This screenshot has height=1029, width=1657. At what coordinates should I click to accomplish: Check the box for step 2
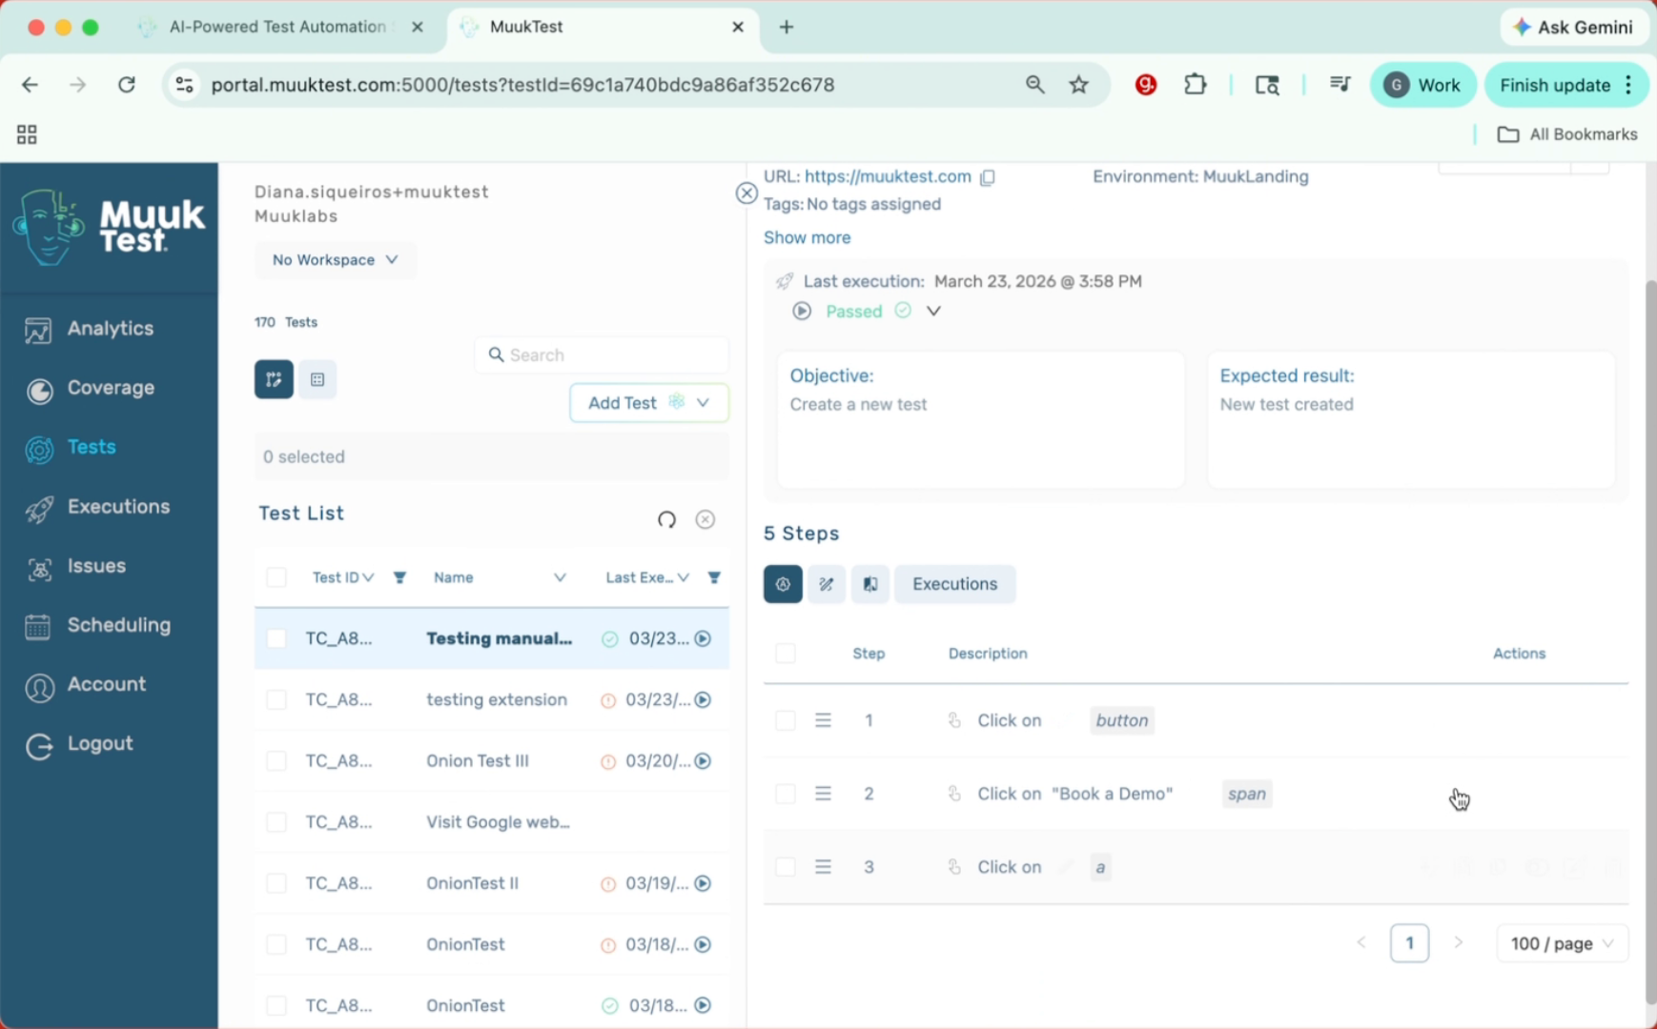pos(786,794)
